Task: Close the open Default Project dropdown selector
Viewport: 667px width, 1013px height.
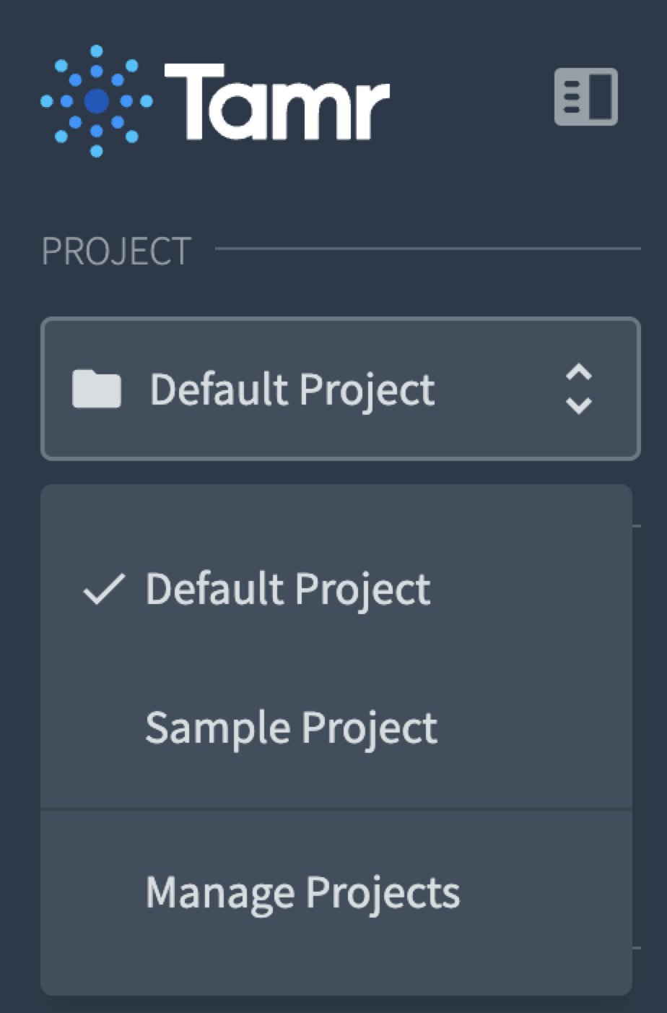Action: (341, 389)
